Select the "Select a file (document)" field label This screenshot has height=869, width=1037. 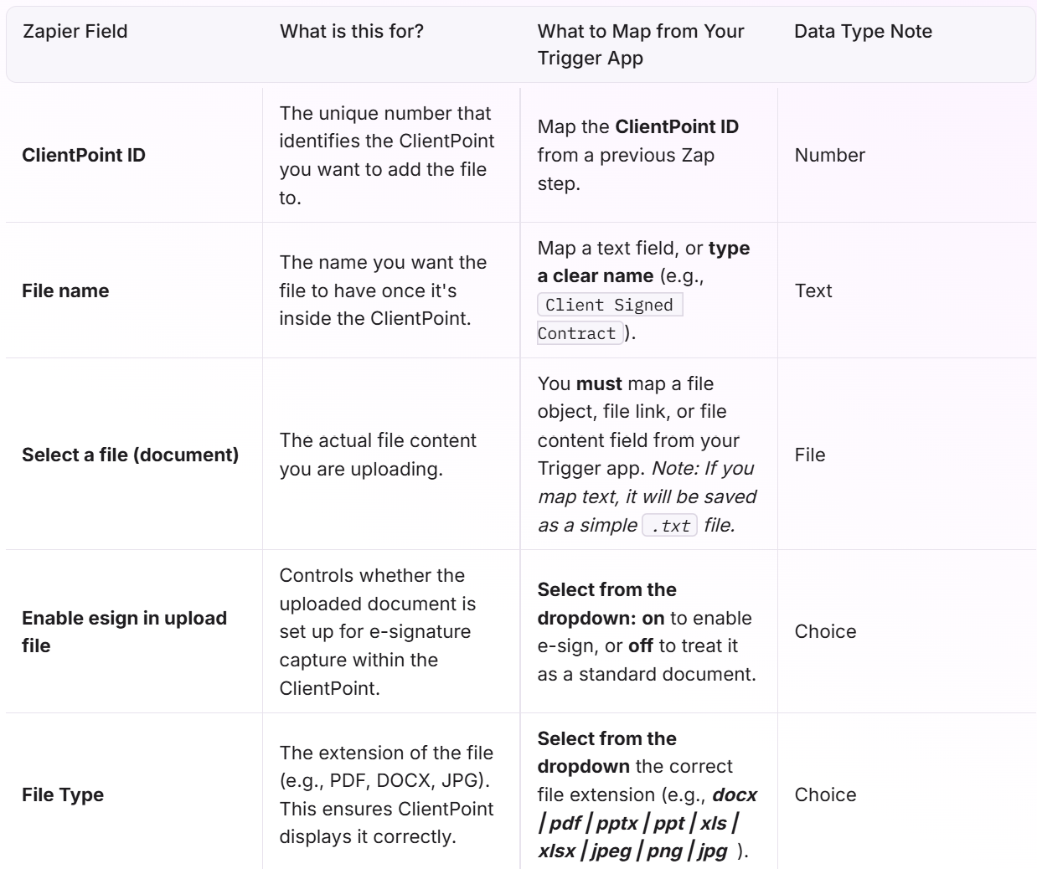pos(130,455)
